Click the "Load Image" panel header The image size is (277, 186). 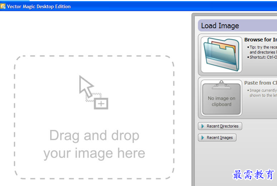click(237, 26)
